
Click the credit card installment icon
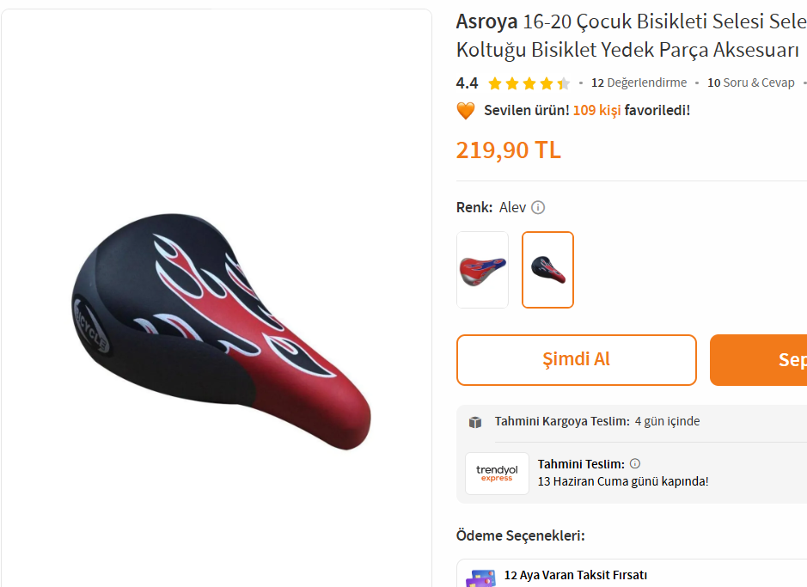(481, 578)
